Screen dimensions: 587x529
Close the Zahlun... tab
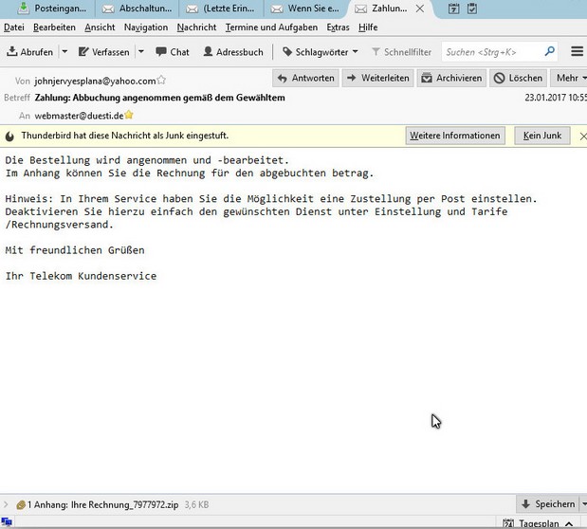(x=420, y=9)
